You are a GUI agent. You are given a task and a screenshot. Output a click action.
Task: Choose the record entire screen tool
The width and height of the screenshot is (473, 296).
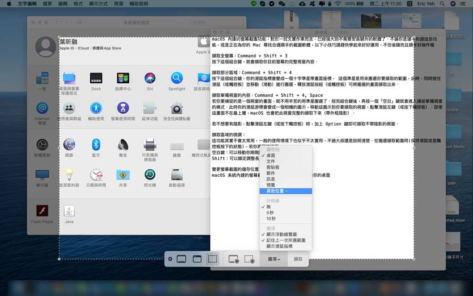[x=234, y=259]
